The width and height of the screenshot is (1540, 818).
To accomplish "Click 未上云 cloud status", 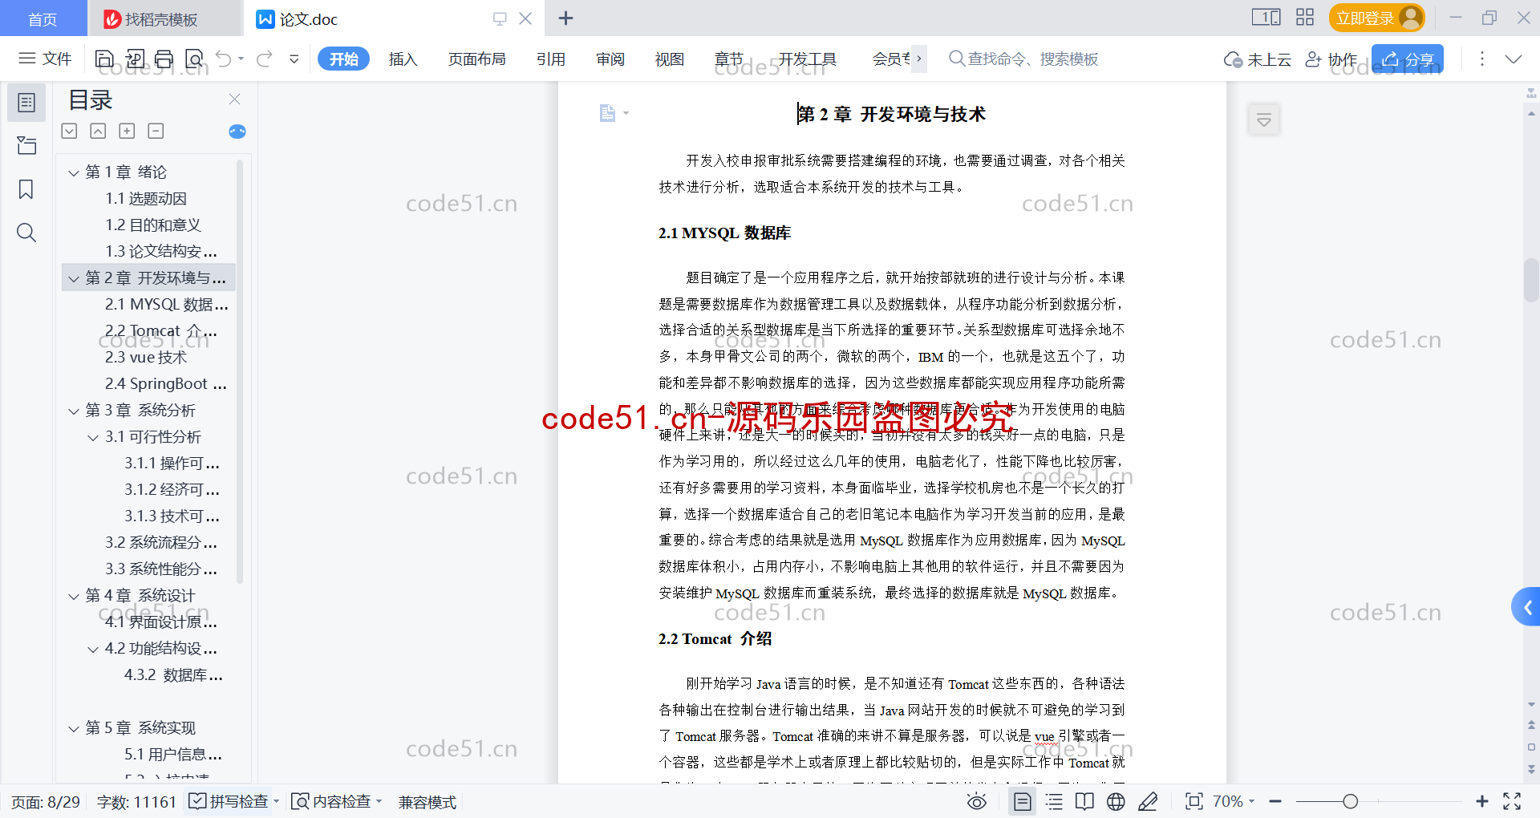I will (1257, 59).
